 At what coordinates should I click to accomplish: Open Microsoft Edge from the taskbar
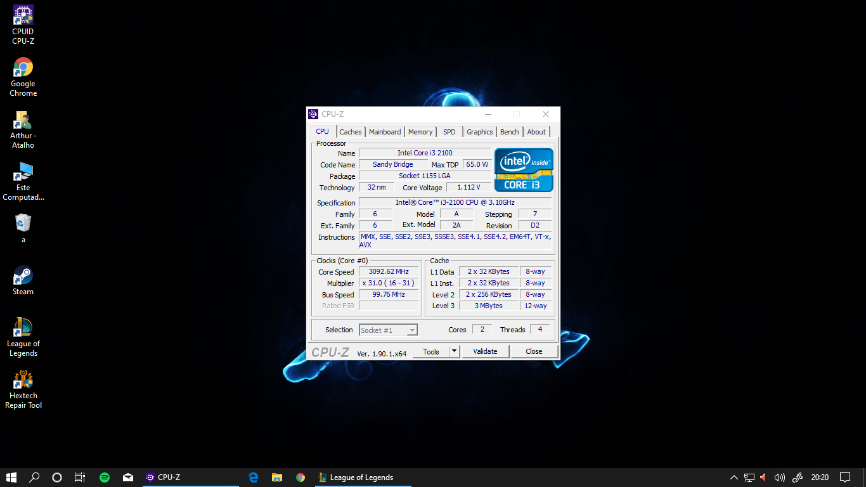pyautogui.click(x=254, y=477)
